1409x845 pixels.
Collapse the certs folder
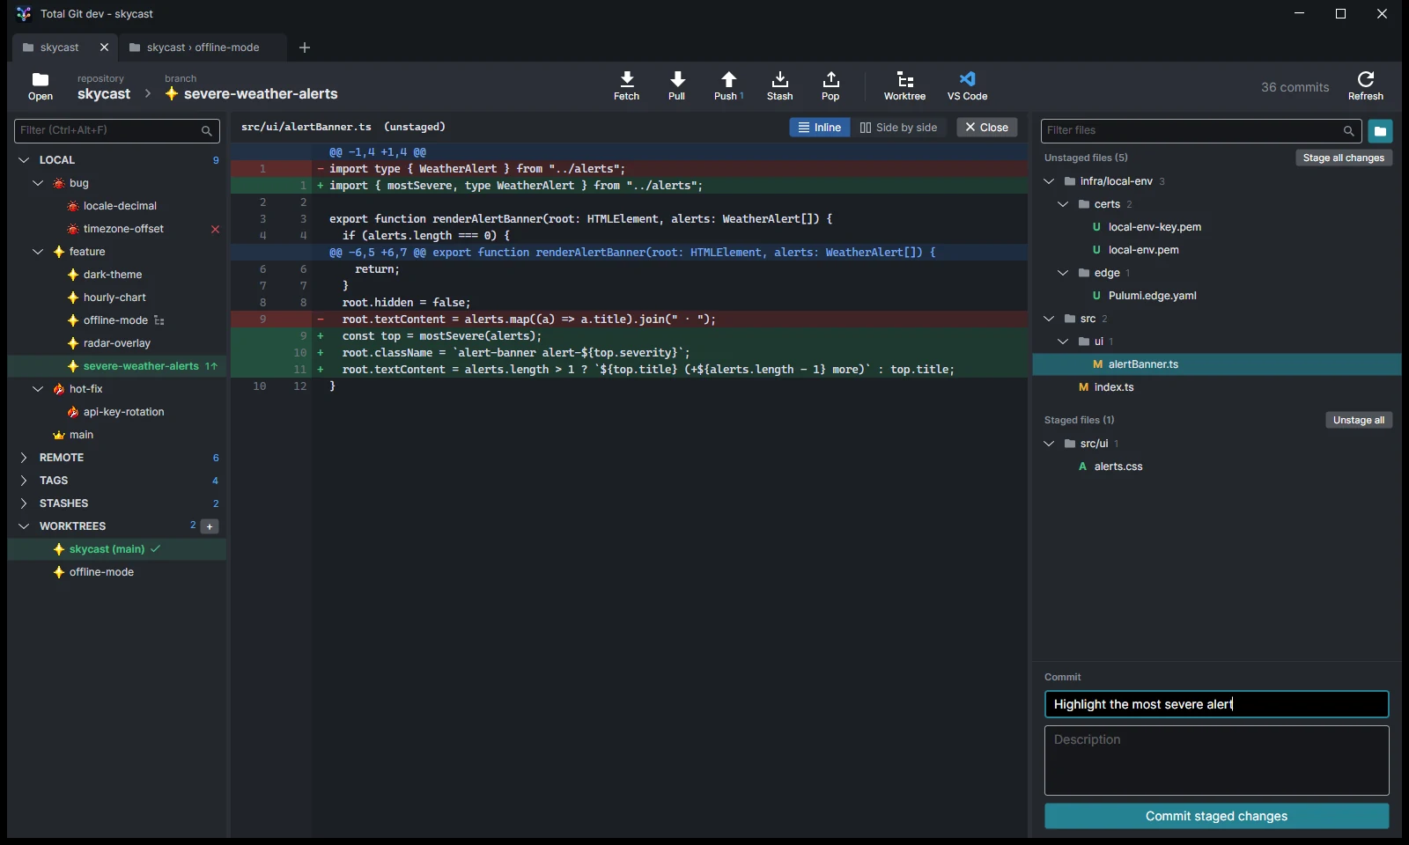click(1063, 204)
